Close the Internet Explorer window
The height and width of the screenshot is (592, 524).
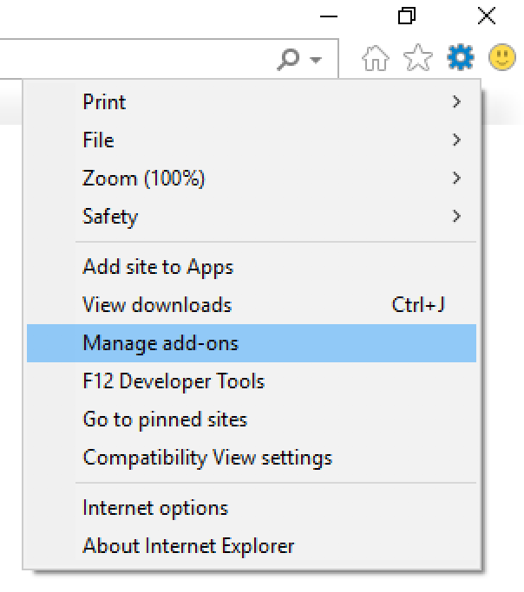486,16
